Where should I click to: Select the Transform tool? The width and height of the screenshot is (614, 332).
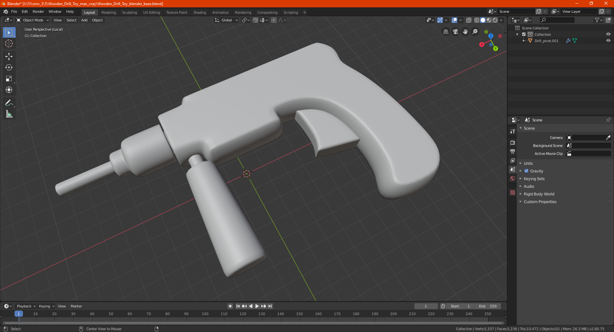pyautogui.click(x=9, y=90)
